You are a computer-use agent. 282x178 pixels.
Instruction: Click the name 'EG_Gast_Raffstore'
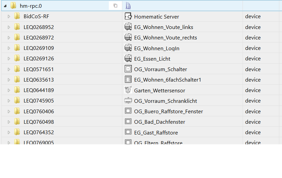[156, 132]
